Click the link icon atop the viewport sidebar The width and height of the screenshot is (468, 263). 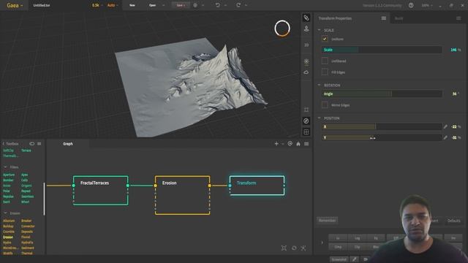[306, 18]
